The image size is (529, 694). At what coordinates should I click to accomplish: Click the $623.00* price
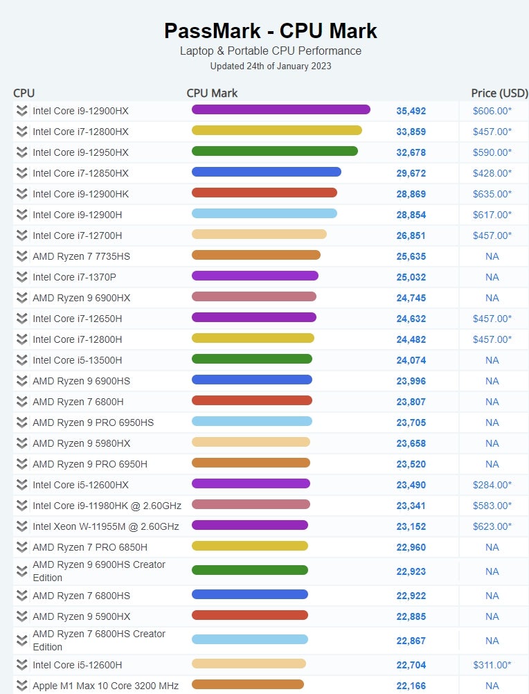[x=492, y=526]
